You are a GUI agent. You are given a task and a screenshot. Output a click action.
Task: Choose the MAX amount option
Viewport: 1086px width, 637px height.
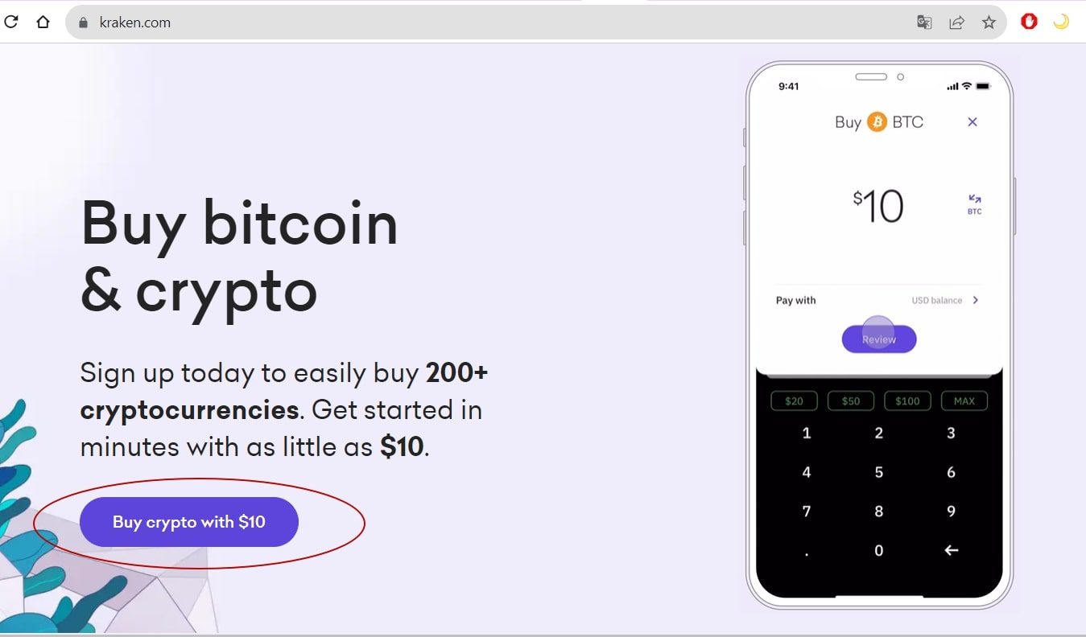pyautogui.click(x=964, y=401)
